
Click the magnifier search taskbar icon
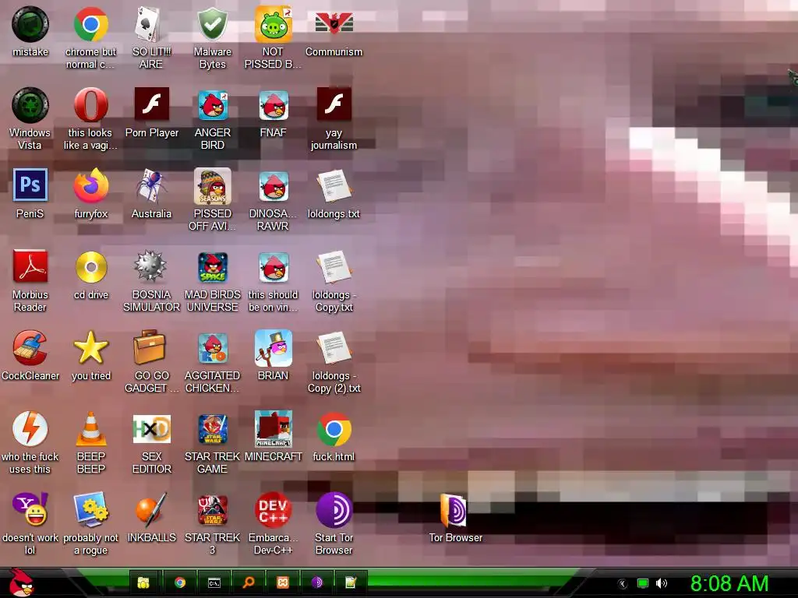tap(249, 582)
